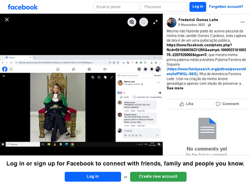
Task: Click the Edge icon in embedded taskbar
Action: [x=66, y=144]
